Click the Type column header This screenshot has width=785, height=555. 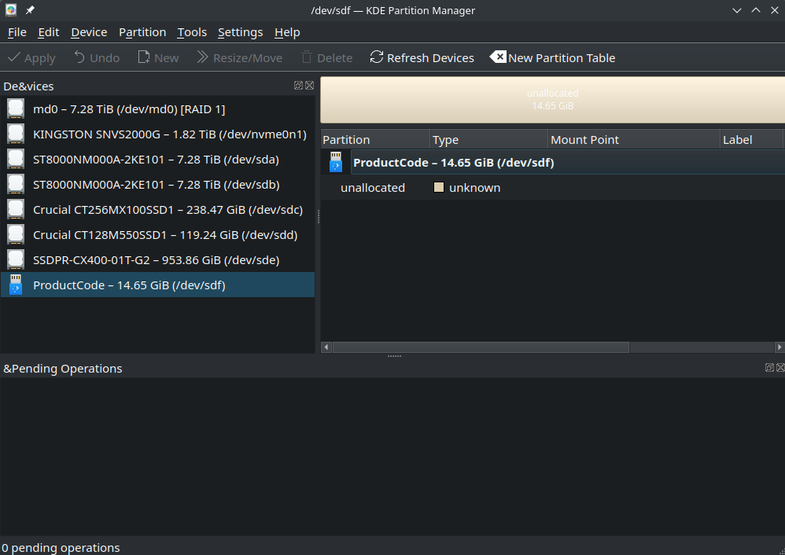tap(488, 140)
